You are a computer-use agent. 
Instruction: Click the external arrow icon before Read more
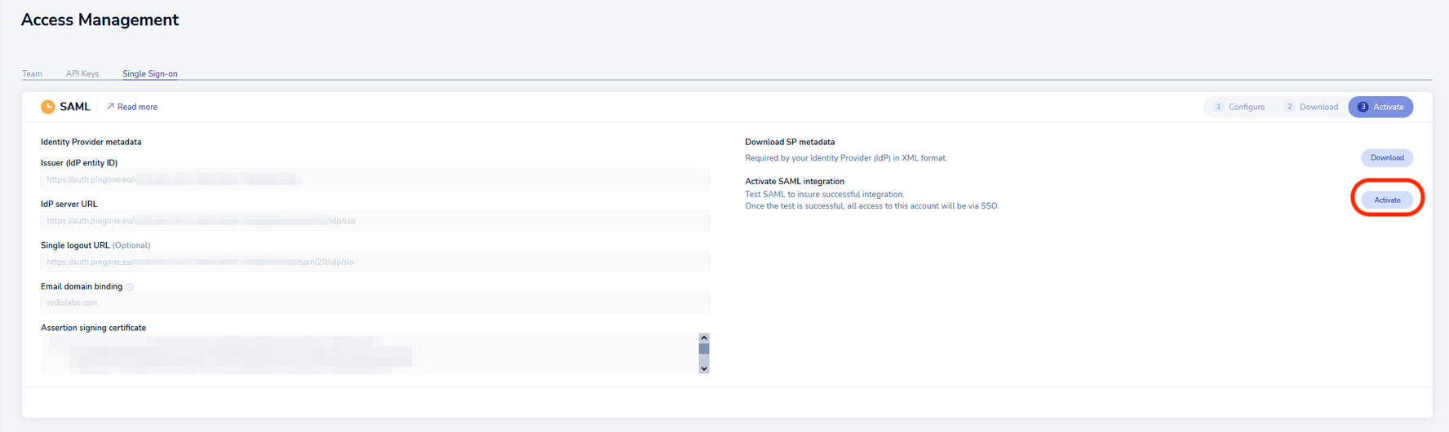pyautogui.click(x=110, y=107)
